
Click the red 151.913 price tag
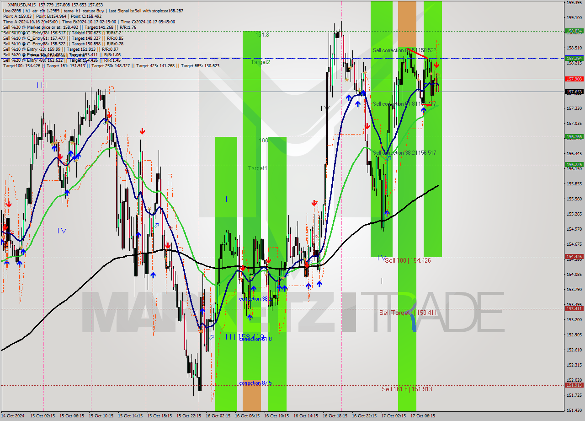click(574, 385)
